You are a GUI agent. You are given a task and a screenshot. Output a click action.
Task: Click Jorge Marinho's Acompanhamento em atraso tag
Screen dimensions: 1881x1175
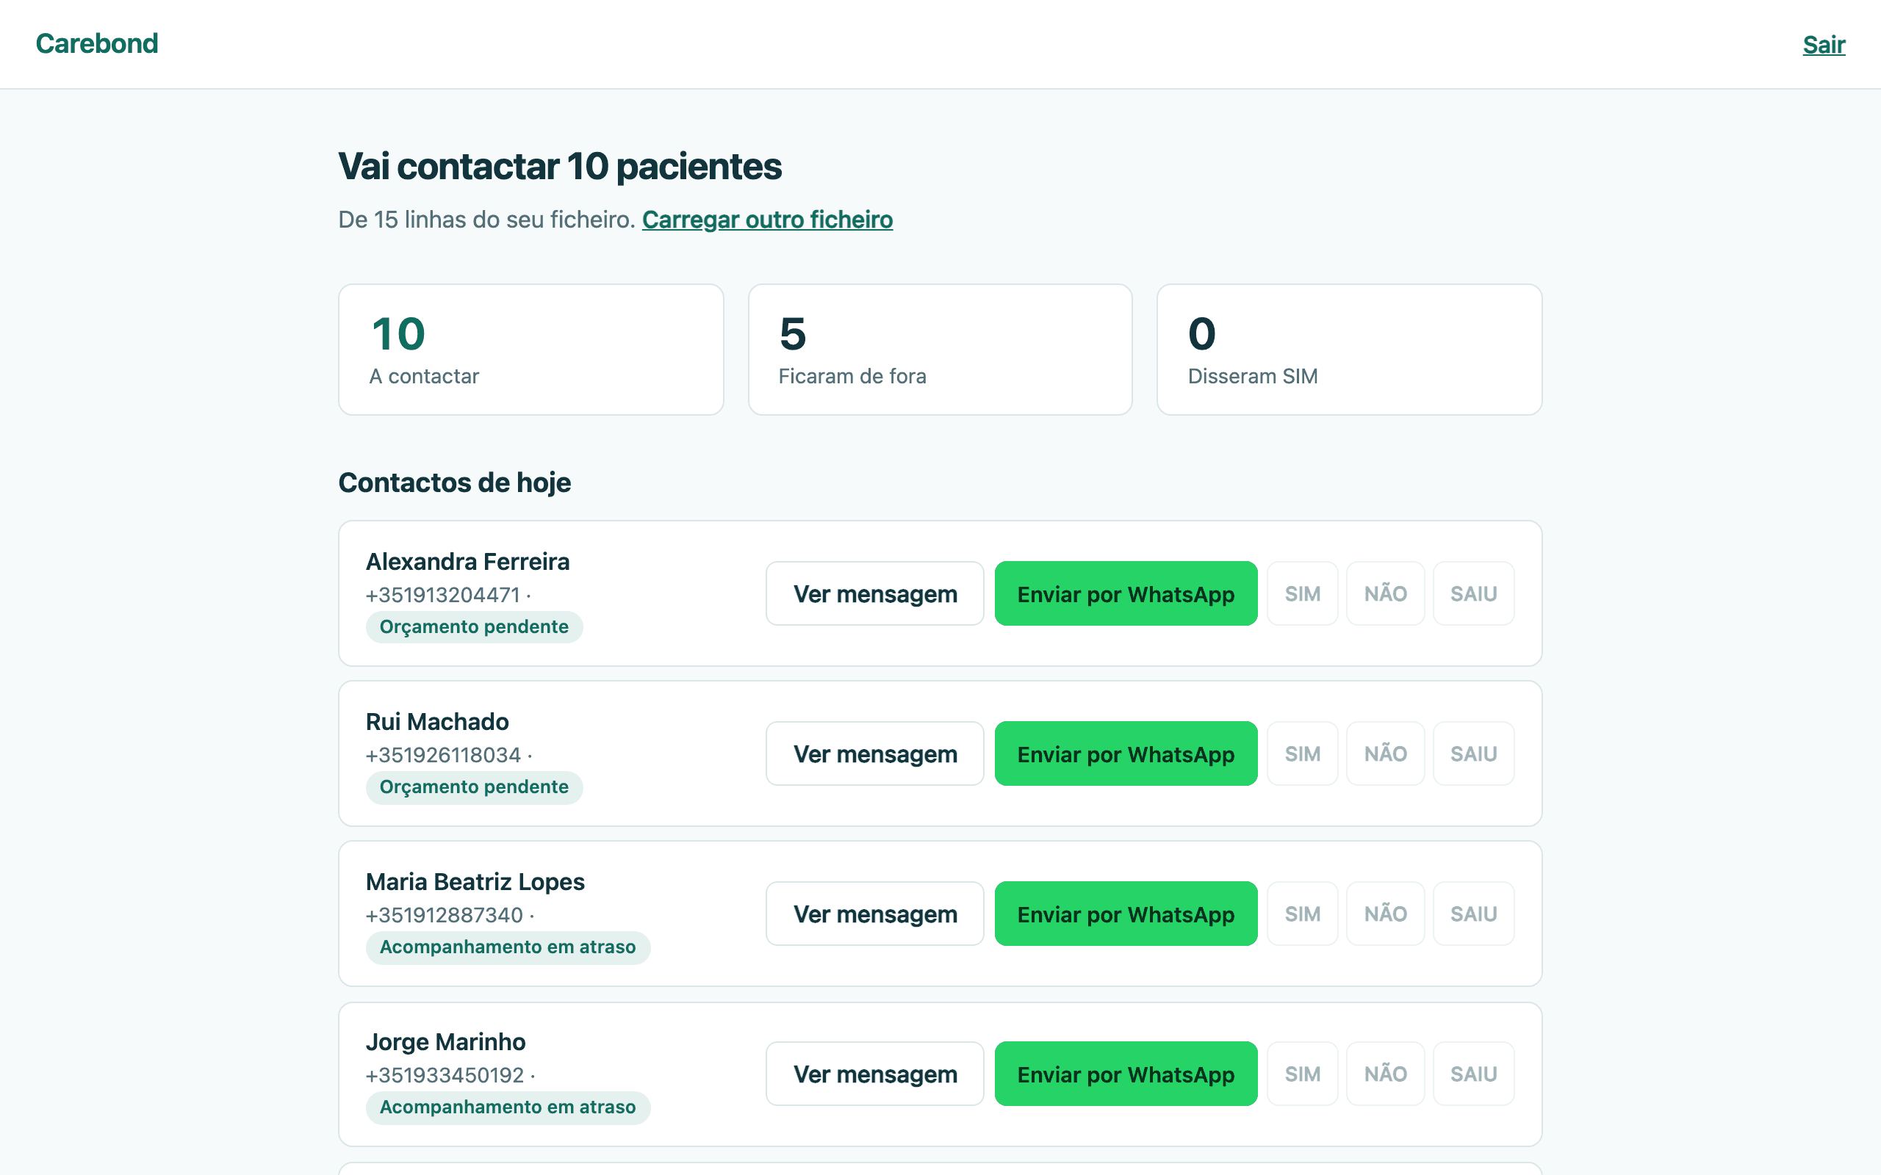508,1107
